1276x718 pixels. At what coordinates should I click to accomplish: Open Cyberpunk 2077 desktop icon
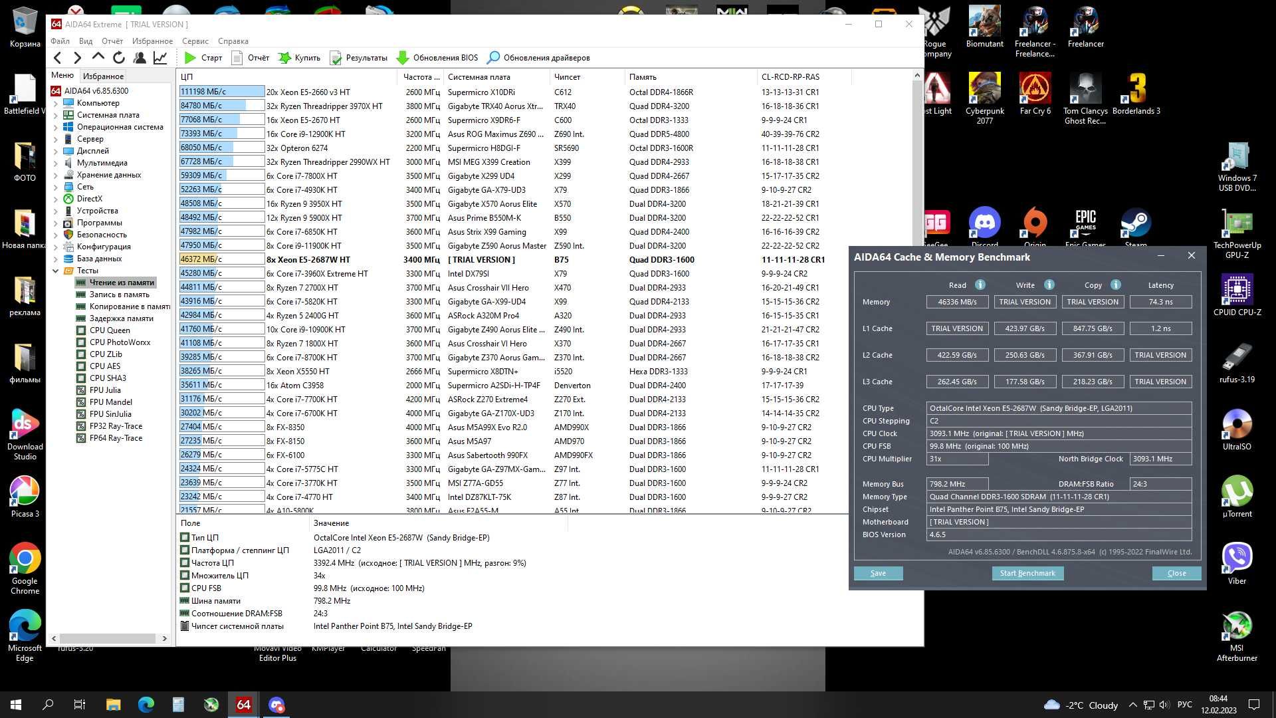(984, 98)
